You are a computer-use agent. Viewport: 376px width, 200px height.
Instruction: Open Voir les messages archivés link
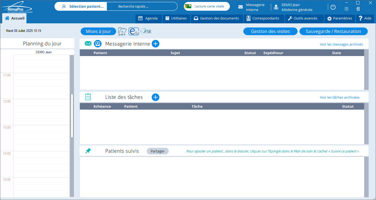coord(341,44)
